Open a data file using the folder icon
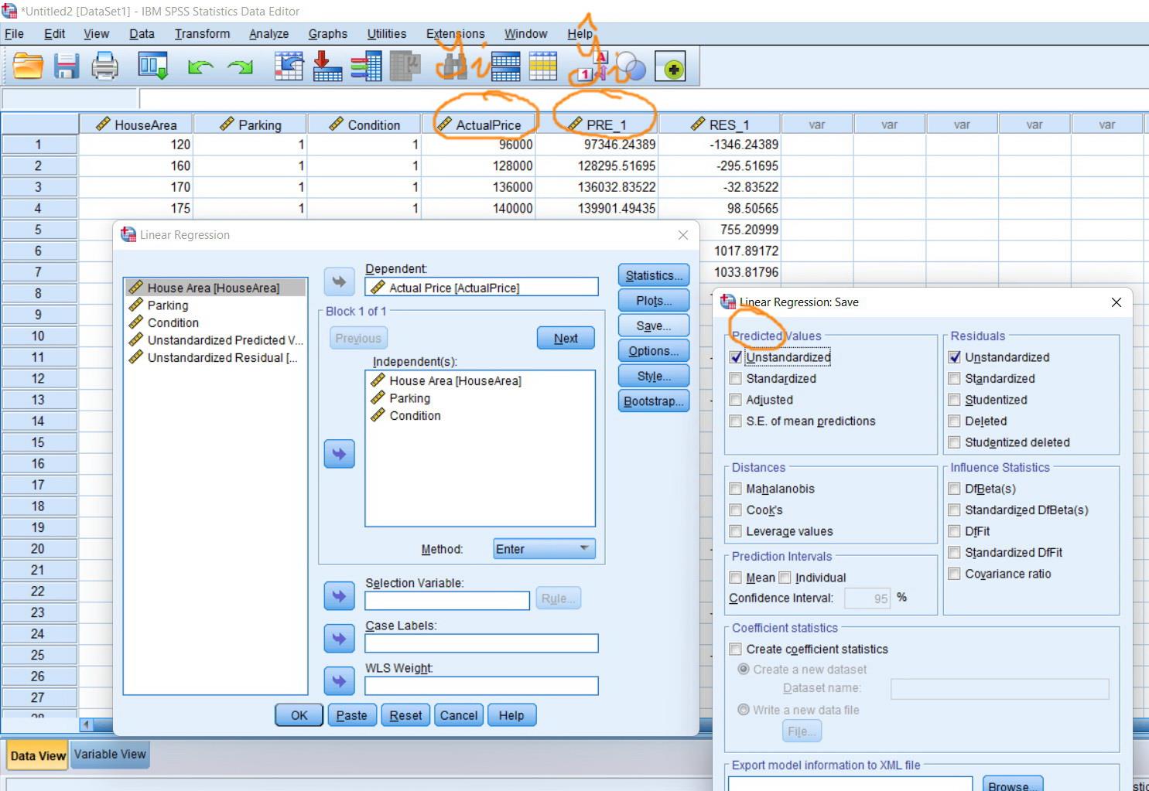Viewport: 1149px width, 791px height. tap(28, 66)
